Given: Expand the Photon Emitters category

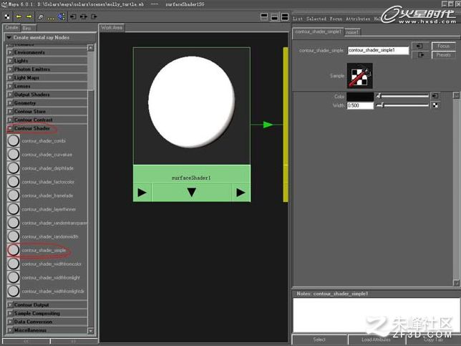Looking at the screenshot, I should coord(10,69).
